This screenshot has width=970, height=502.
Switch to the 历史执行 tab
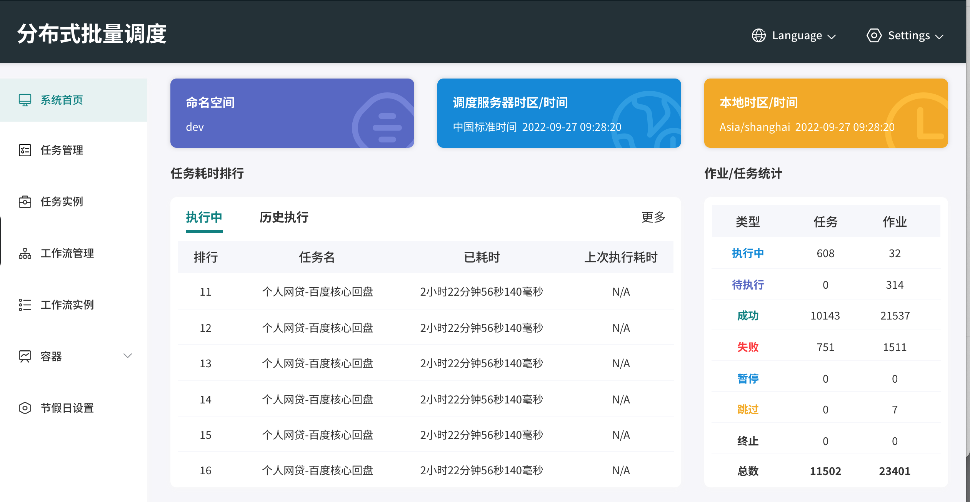(284, 218)
